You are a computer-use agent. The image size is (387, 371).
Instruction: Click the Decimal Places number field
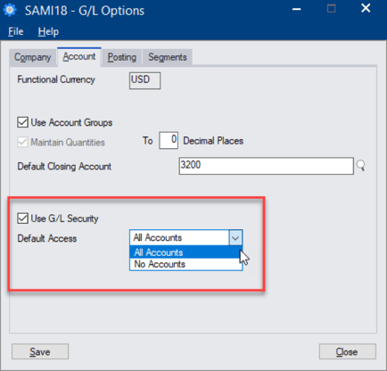pyautogui.click(x=169, y=140)
